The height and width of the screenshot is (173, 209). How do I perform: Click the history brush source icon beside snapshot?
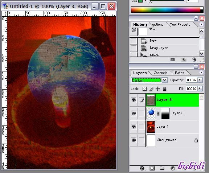(134, 30)
